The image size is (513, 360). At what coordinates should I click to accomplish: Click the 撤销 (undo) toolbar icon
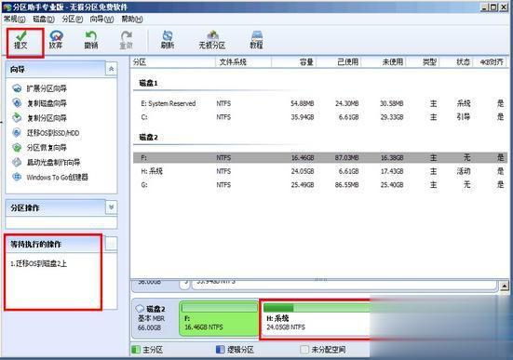coord(91,35)
